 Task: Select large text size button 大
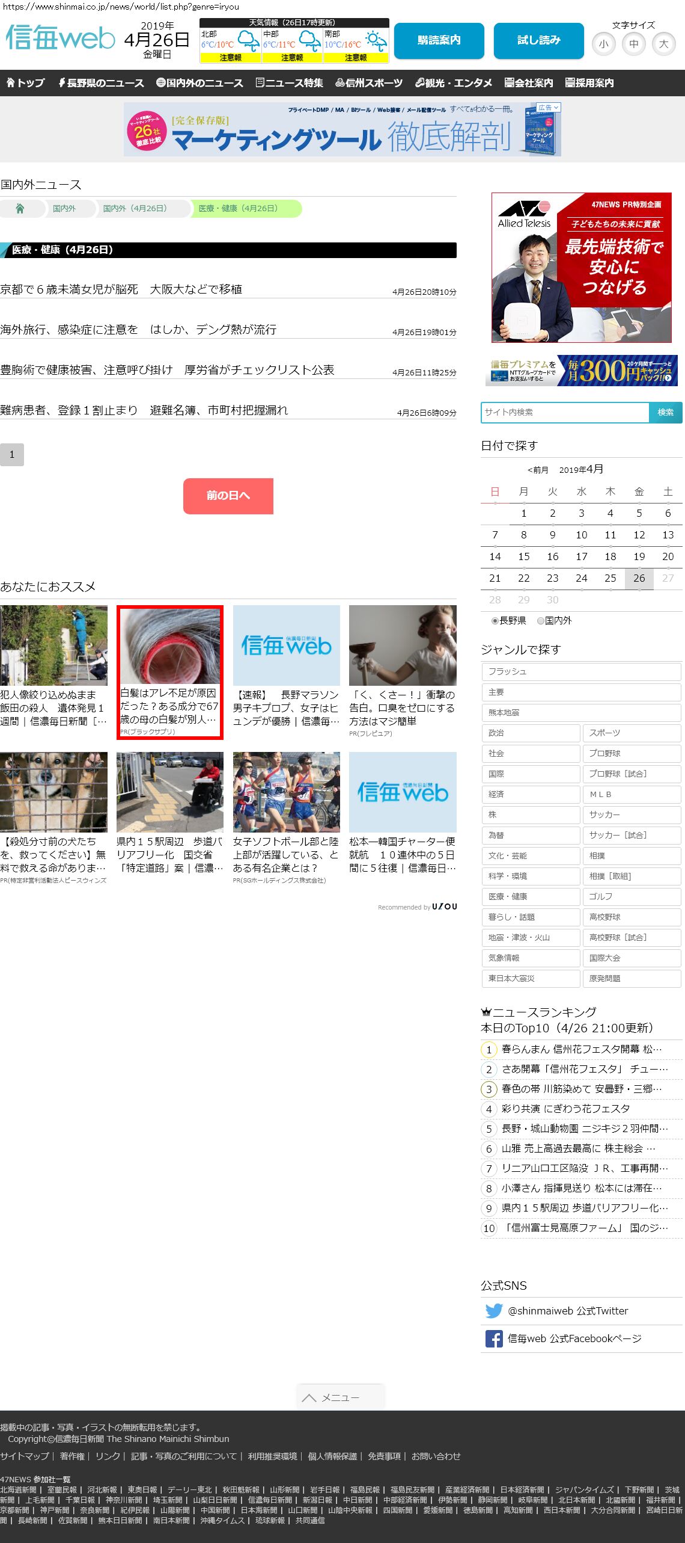(x=663, y=44)
